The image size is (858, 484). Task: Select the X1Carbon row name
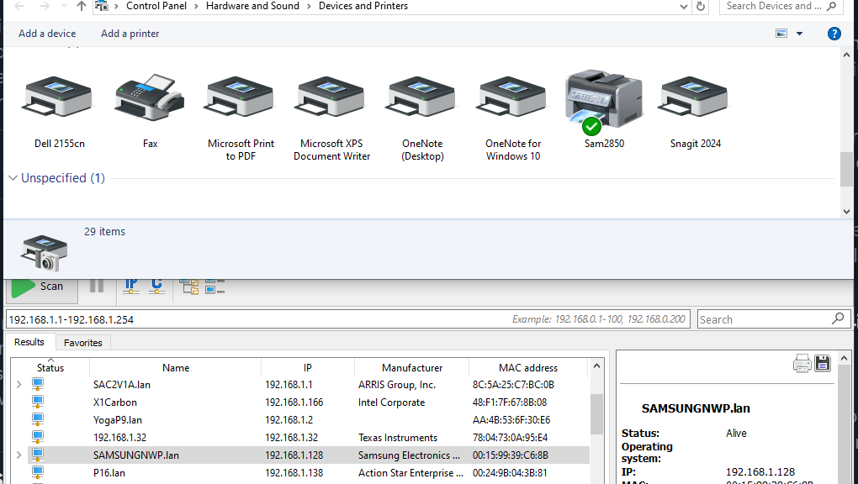tap(115, 402)
